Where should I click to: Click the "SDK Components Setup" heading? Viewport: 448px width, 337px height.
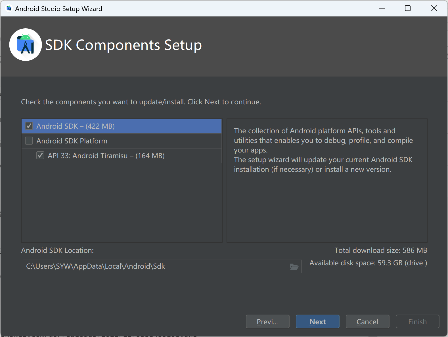click(x=123, y=45)
